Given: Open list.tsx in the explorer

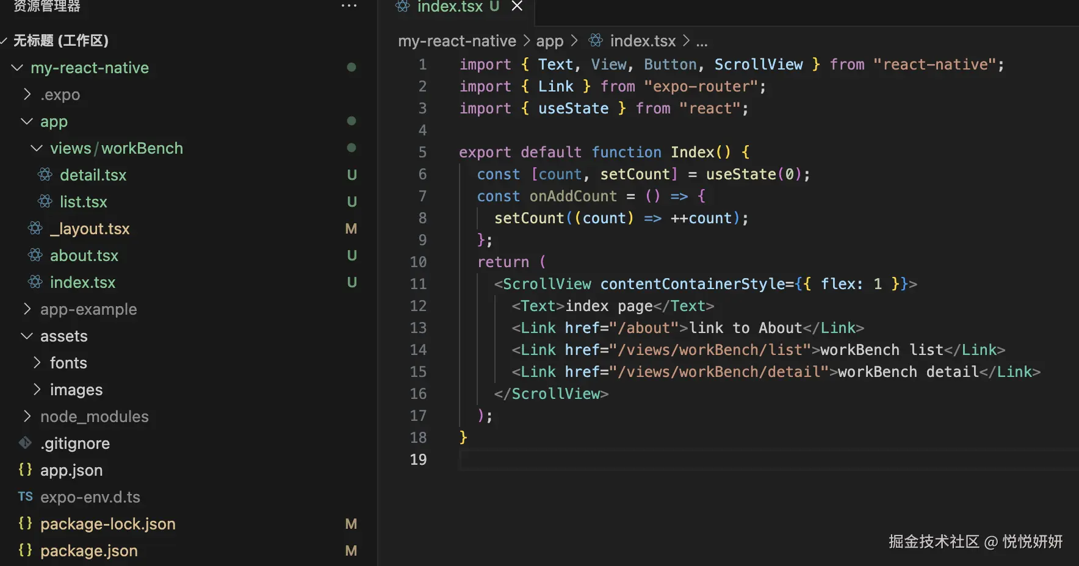Looking at the screenshot, I should click(x=84, y=202).
